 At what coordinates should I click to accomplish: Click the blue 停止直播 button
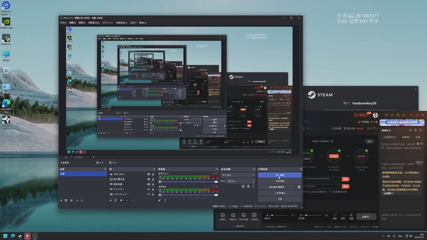pos(280,175)
